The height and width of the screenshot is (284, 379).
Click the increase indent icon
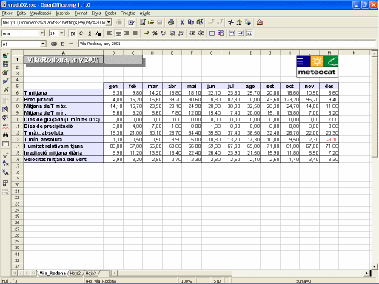point(201,33)
